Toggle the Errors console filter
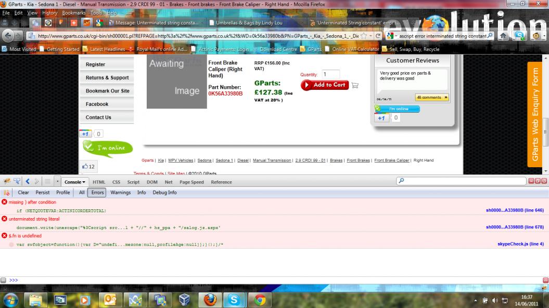 click(x=97, y=193)
